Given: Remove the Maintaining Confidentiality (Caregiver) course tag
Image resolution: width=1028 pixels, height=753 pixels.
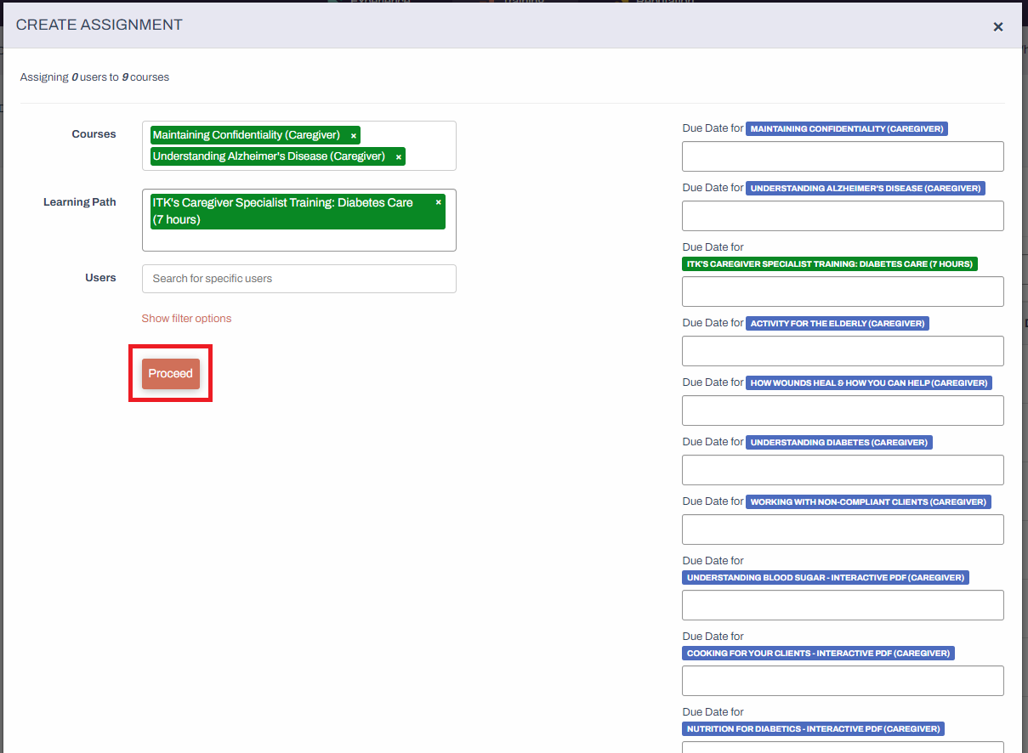Looking at the screenshot, I should [352, 135].
